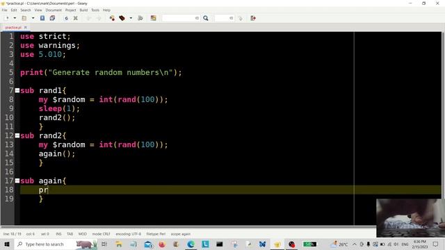Open the blue L app on taskbar

point(205,244)
